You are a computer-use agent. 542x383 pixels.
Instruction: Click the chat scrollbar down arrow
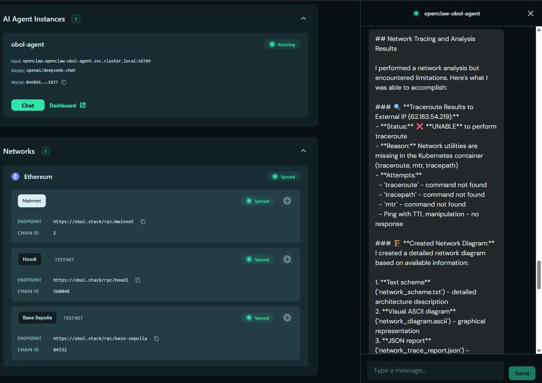pyautogui.click(x=538, y=350)
